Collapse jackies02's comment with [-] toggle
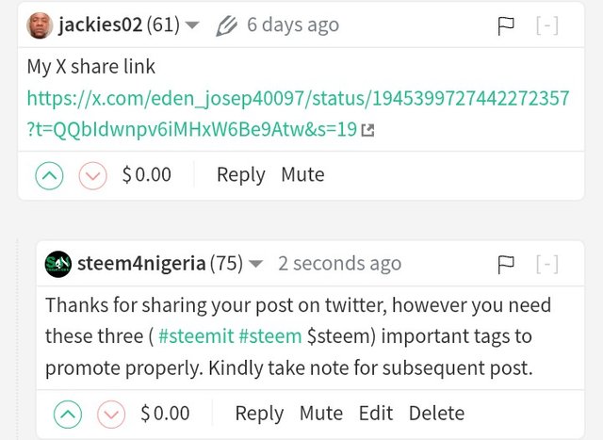The width and height of the screenshot is (603, 440). 547,25
